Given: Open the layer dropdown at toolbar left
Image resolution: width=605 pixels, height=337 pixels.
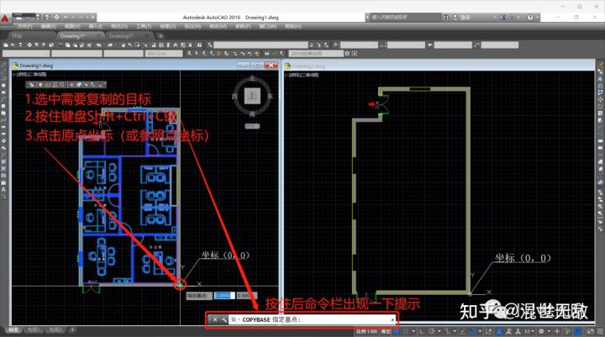Looking at the screenshot, I should [x=26, y=54].
